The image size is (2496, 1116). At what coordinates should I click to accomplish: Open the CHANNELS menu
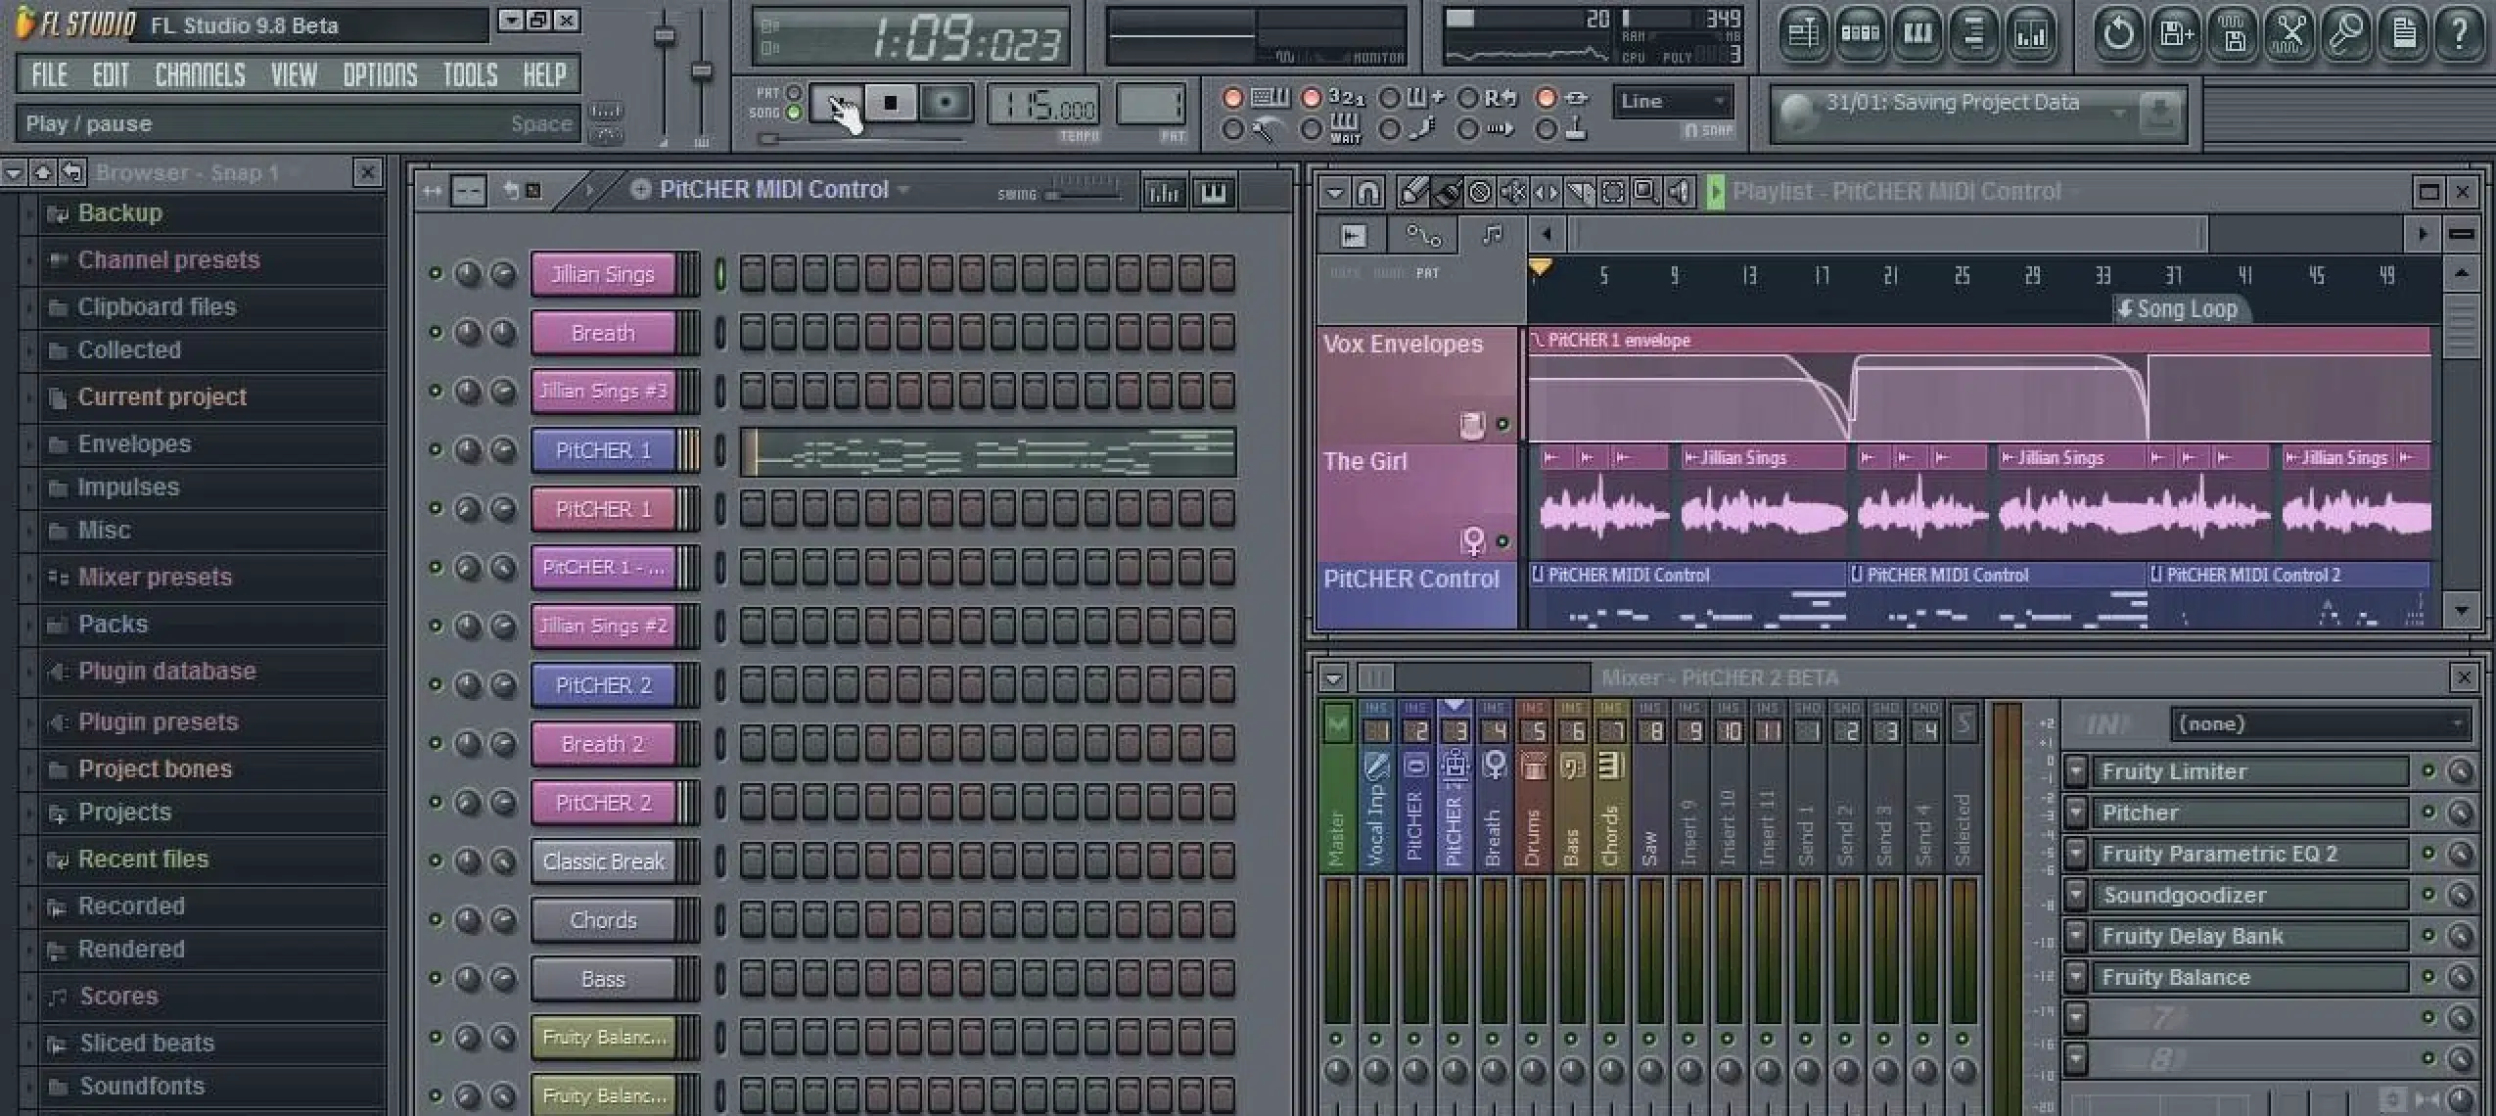click(x=200, y=74)
